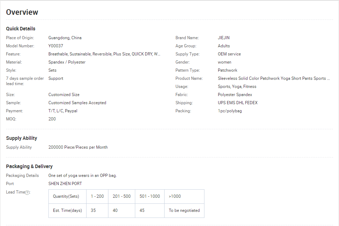
Task: Click the Est. Time(days) row header
Action: (67, 210)
